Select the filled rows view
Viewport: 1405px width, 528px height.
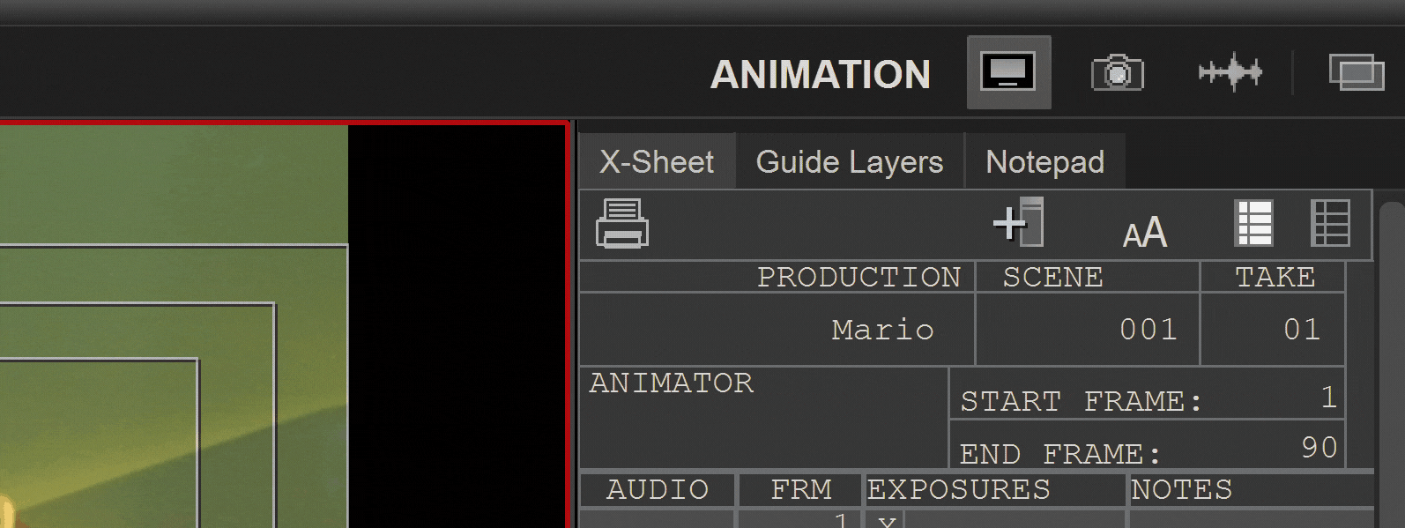1253,223
